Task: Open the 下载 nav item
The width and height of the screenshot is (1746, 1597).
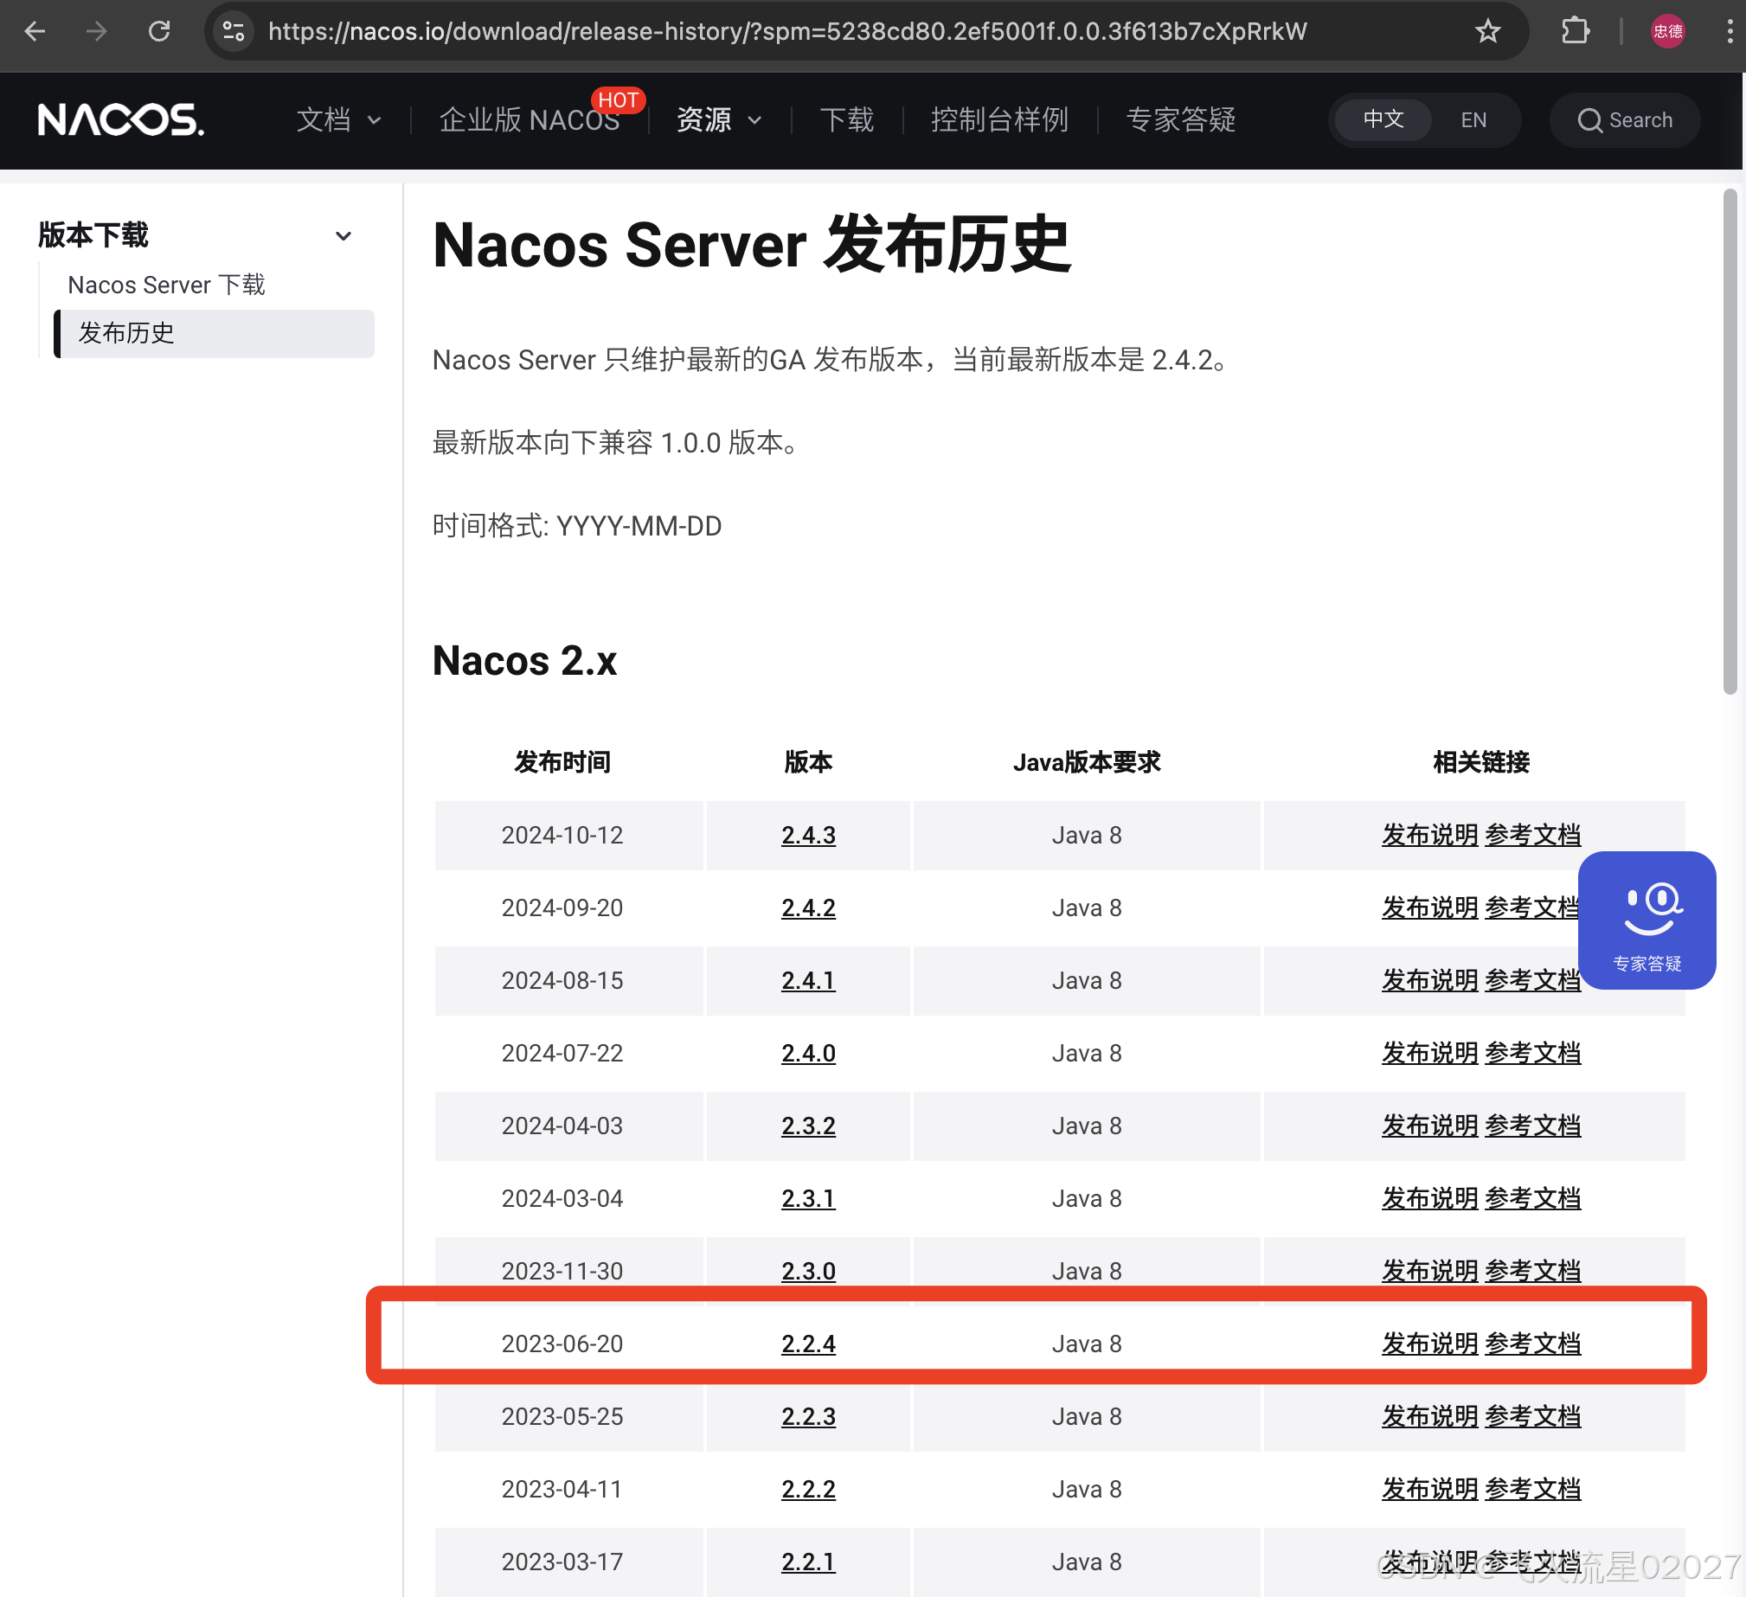Action: coord(846,119)
